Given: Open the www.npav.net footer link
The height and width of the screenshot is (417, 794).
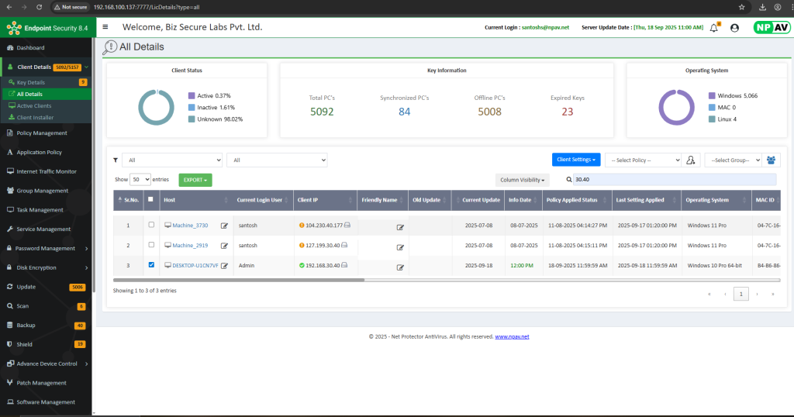Looking at the screenshot, I should click(x=512, y=337).
